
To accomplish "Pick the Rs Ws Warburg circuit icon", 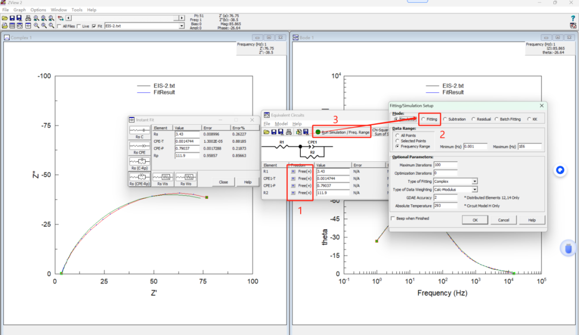I will pos(162,179).
